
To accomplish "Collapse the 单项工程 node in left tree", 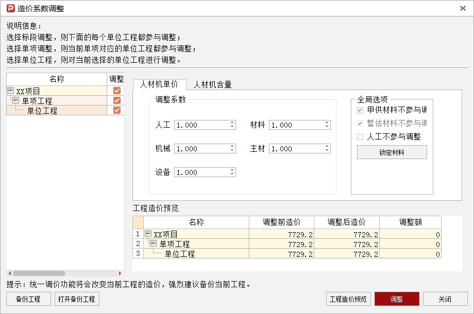I will (14, 100).
